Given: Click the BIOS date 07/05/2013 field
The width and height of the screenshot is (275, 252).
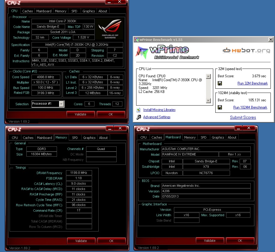Looking at the screenshot, I should [206, 196].
